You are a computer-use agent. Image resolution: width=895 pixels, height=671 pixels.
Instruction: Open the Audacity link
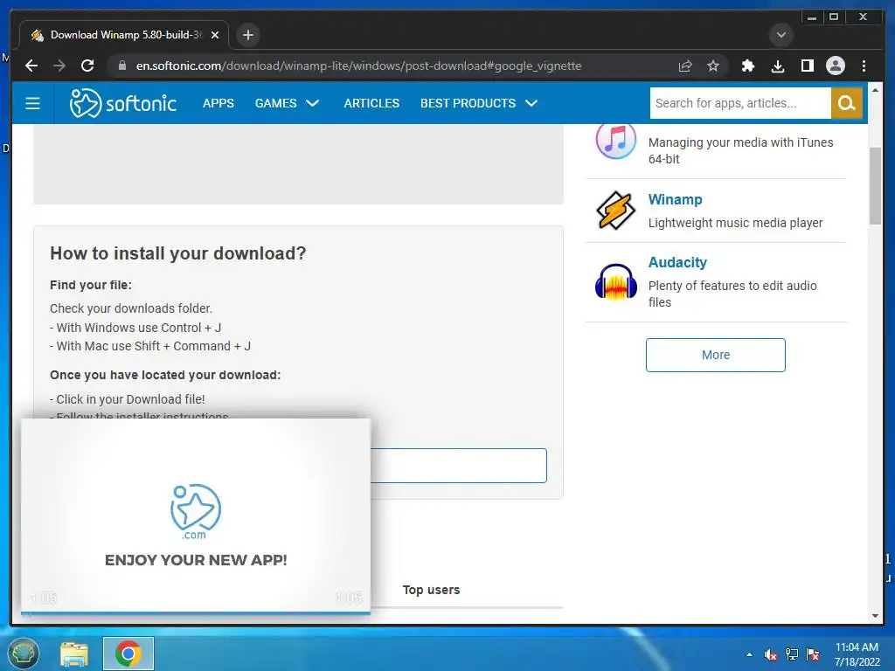tap(677, 262)
